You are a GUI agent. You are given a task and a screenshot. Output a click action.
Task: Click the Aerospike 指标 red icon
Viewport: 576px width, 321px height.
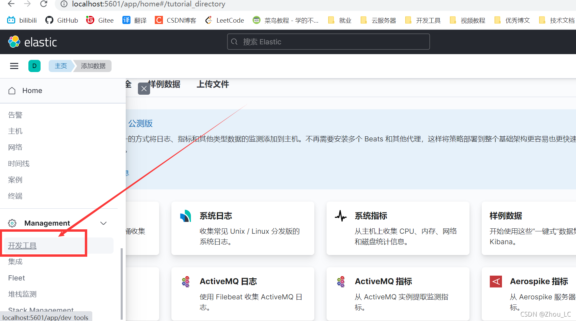tap(496, 281)
